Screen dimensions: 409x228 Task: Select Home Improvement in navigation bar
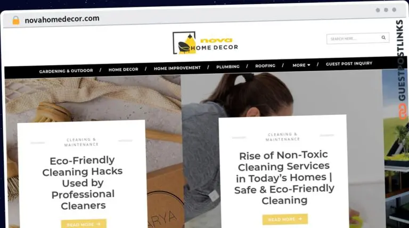[177, 68]
